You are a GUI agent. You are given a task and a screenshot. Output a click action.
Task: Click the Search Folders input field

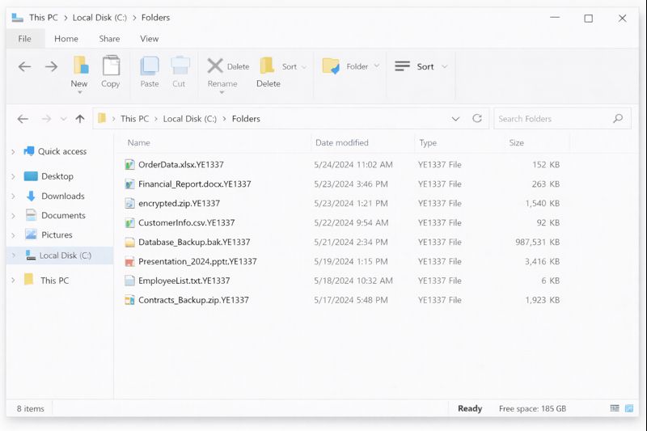562,119
